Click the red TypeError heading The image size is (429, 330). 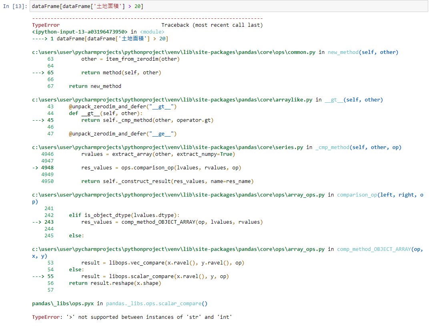point(46,25)
